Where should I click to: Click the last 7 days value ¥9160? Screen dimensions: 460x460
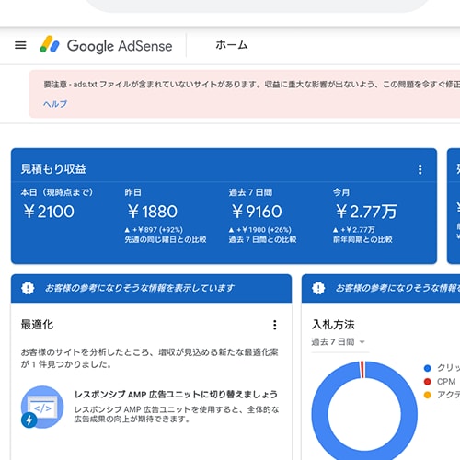click(x=257, y=212)
